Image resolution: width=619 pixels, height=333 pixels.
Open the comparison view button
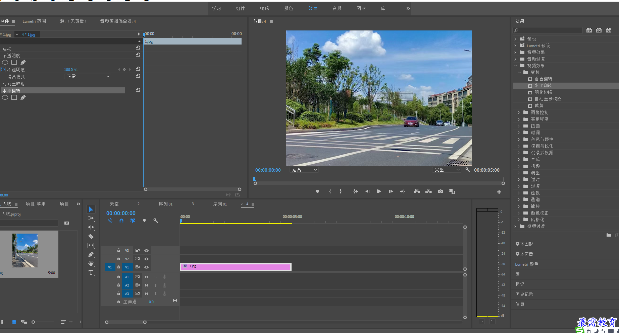(x=452, y=191)
